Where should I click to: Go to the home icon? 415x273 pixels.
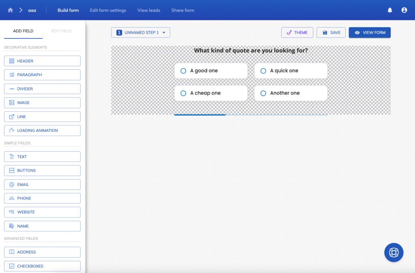10,10
